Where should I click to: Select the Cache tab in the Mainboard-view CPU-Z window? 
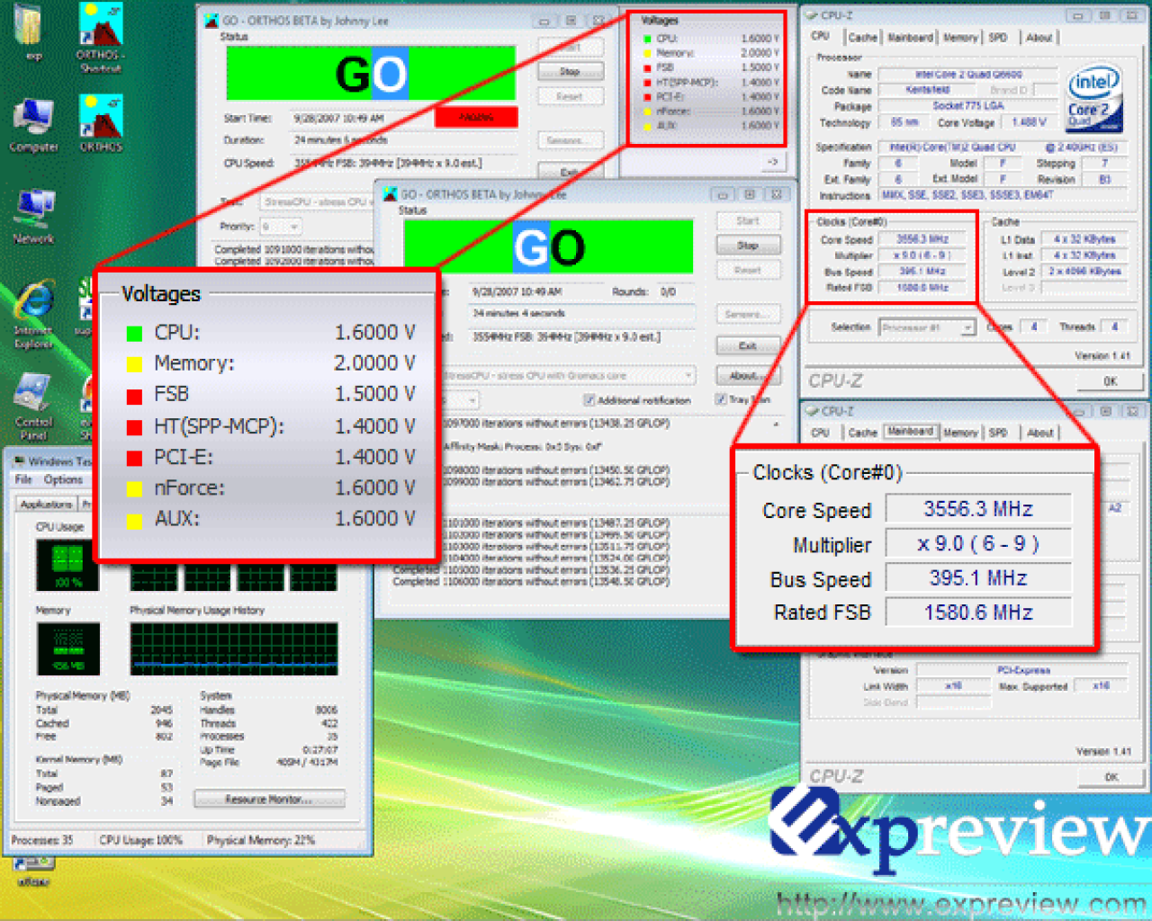[862, 433]
